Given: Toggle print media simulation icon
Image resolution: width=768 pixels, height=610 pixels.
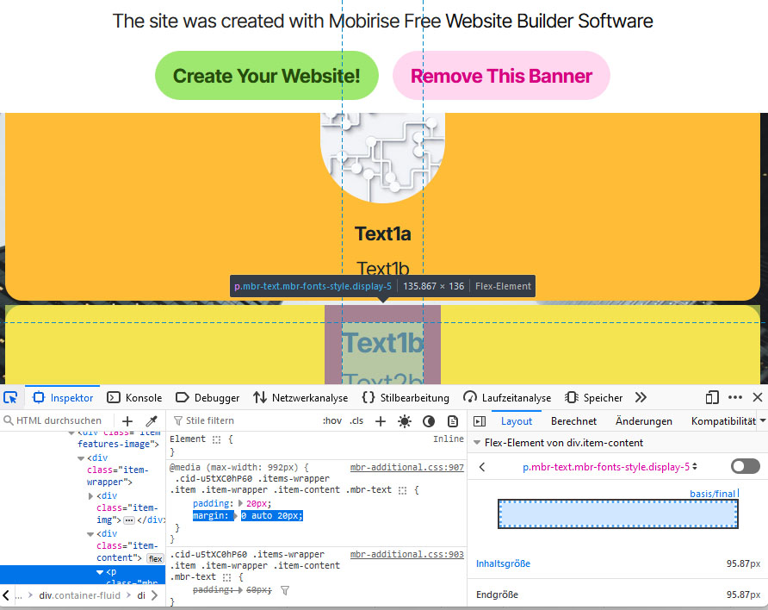Looking at the screenshot, I should [453, 421].
